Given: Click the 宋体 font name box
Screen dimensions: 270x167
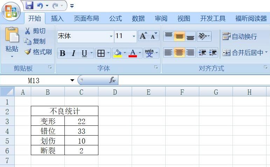Looking at the screenshot, I should (83, 36).
